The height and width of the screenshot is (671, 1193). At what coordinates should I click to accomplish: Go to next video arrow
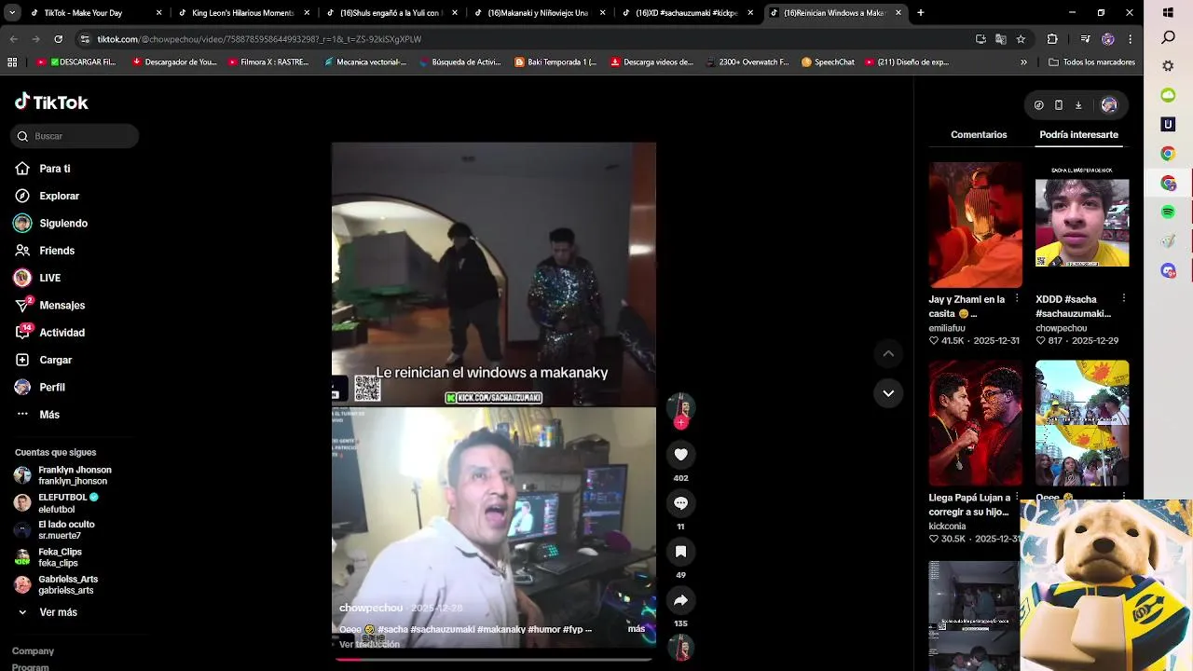(x=888, y=393)
